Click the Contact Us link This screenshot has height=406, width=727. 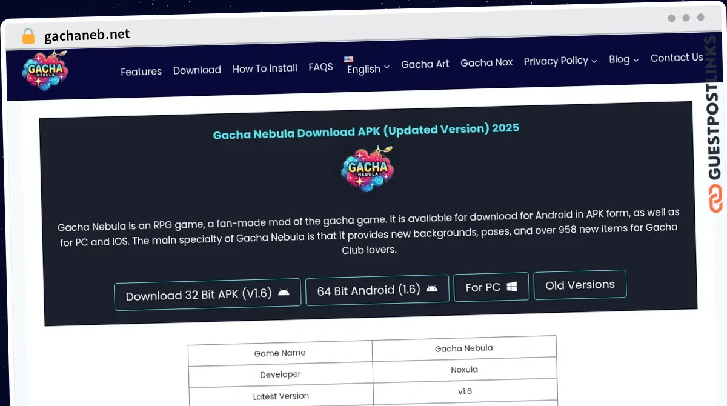click(677, 58)
